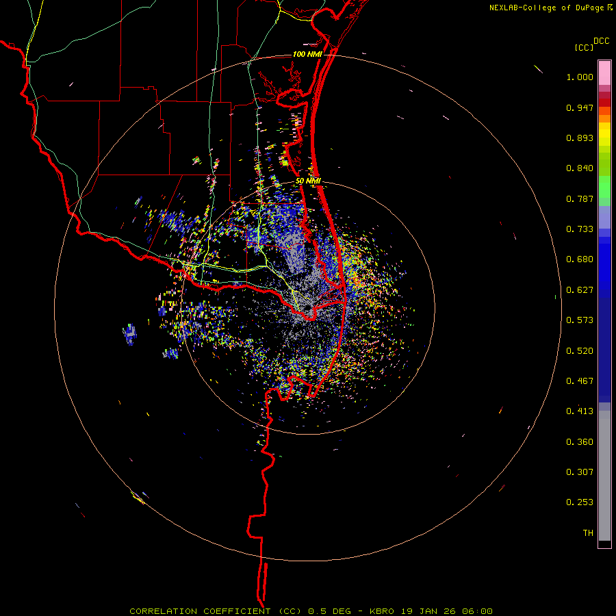Image resolution: width=616 pixels, height=616 pixels.
Task: Click the 0.573 value on color scale
Action: (x=580, y=320)
